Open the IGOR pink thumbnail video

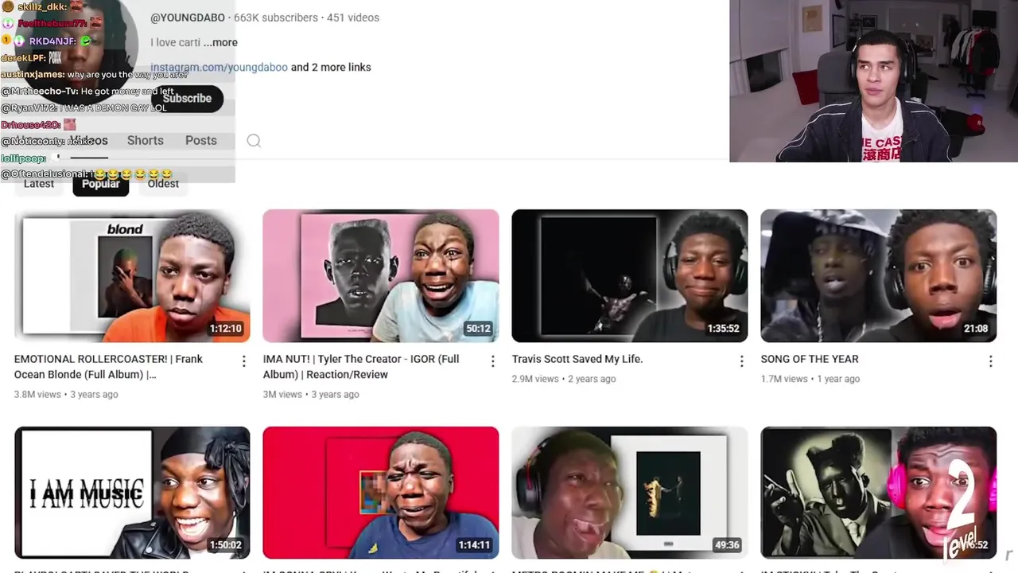381,276
